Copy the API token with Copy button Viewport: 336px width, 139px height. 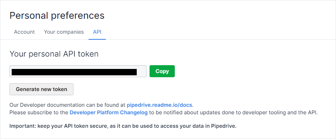click(162, 71)
